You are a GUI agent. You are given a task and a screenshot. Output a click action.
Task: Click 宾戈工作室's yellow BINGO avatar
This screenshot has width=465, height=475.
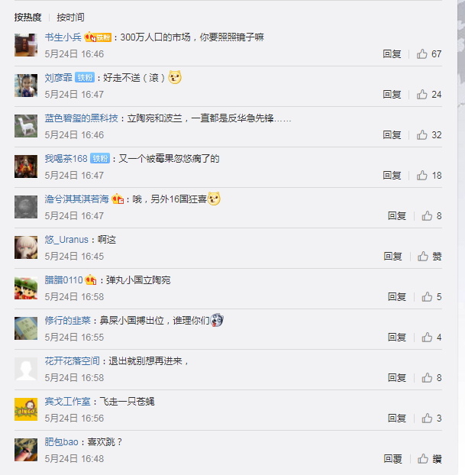coord(26,409)
